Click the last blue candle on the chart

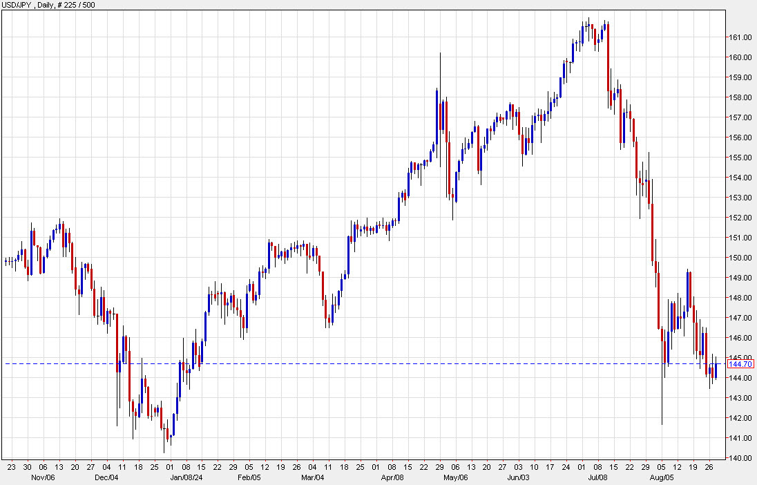click(716, 370)
